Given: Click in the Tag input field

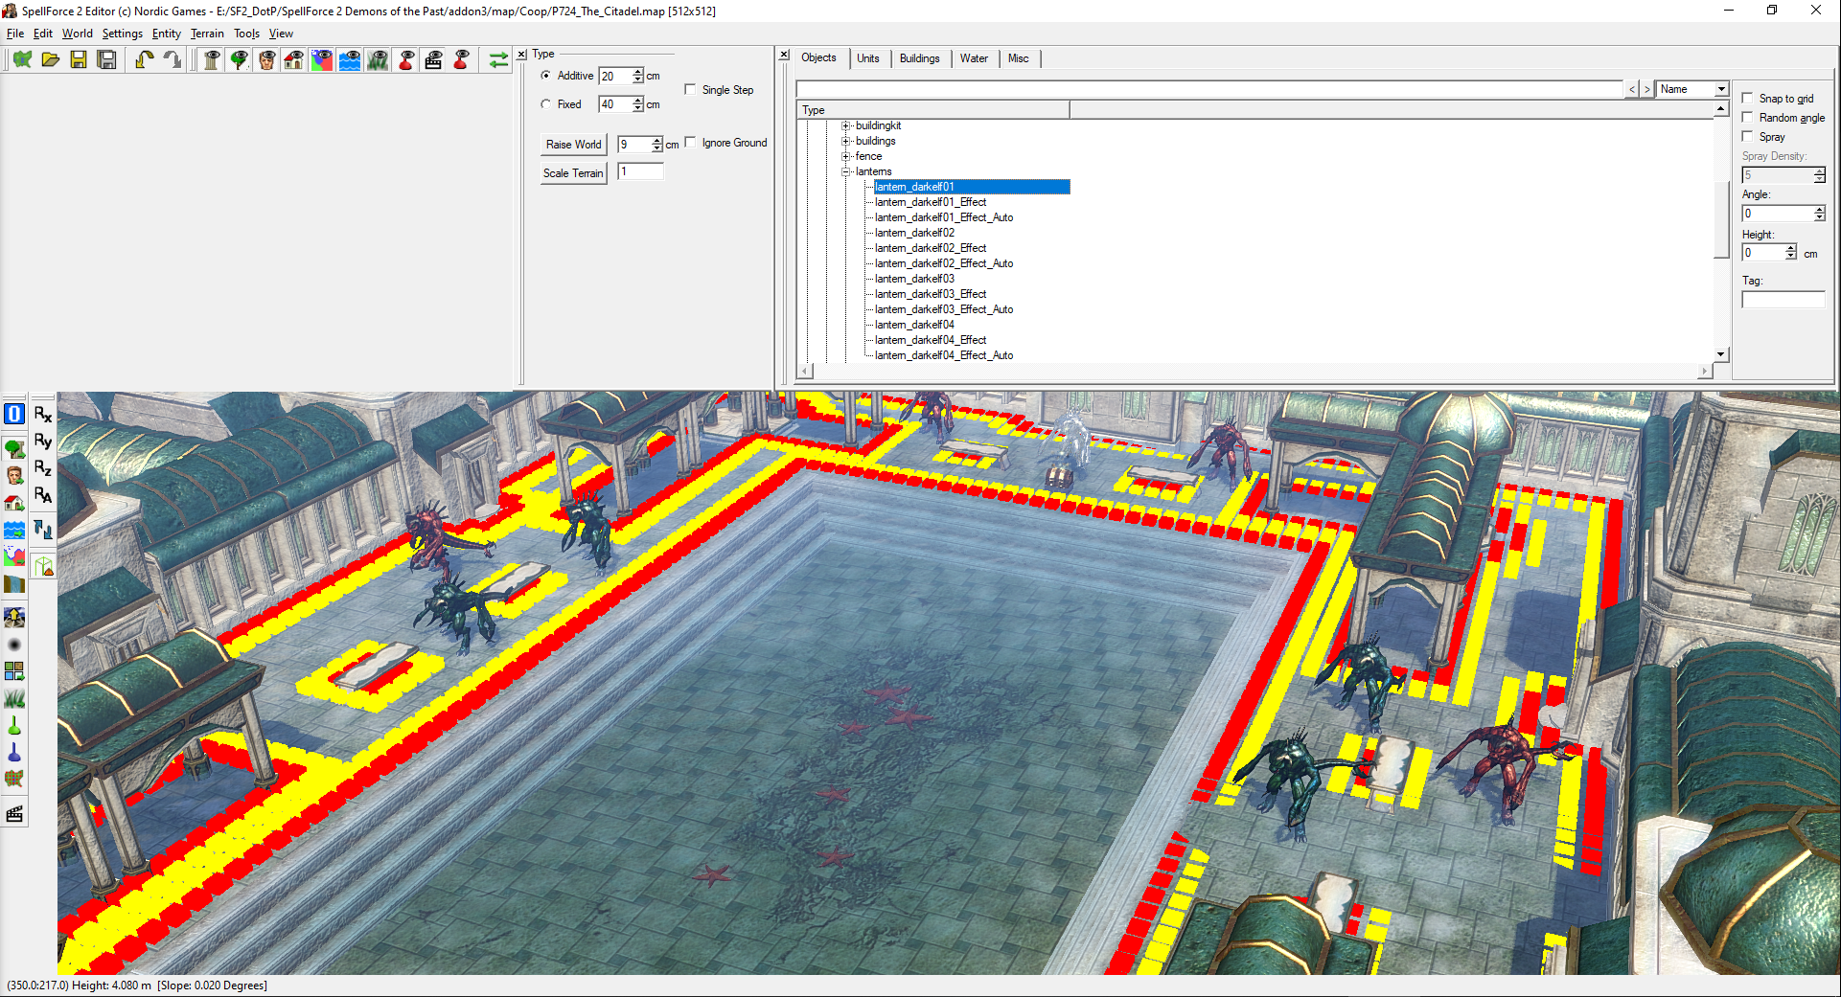Looking at the screenshot, I should coord(1783,300).
